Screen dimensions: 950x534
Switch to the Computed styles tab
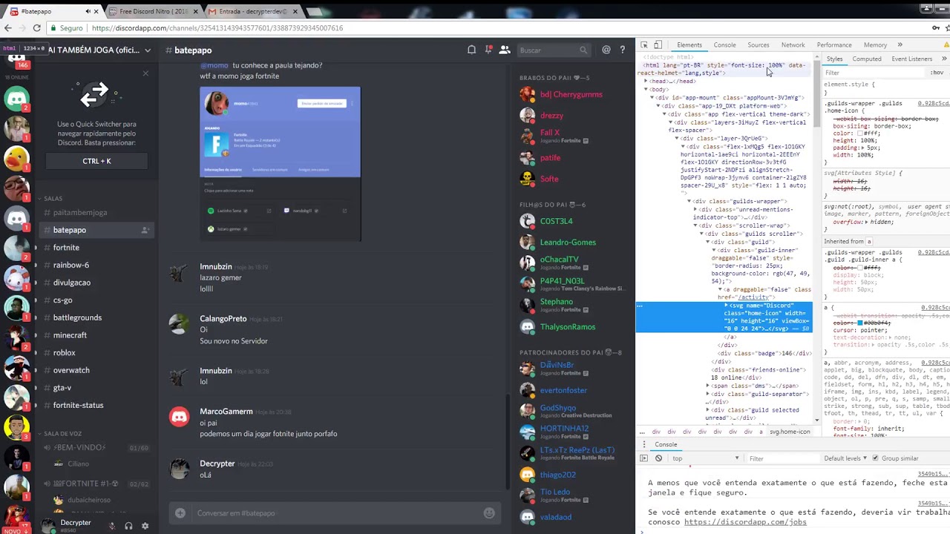(867, 59)
